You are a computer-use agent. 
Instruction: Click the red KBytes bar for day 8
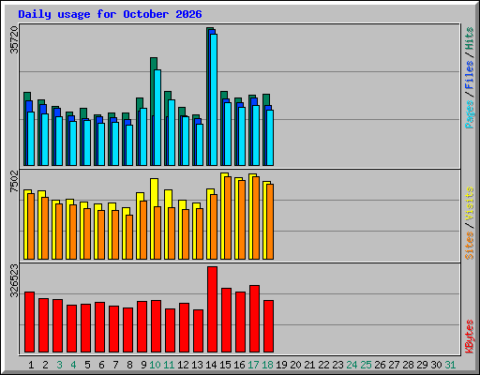click(127, 330)
